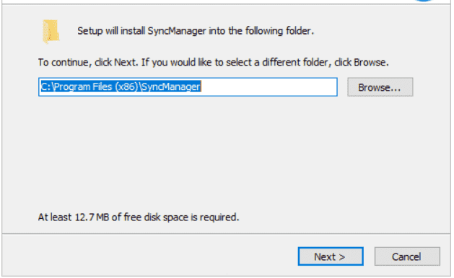This screenshot has width=454, height=278.
Task: Click the word Next in instruction sentence
Action: click(x=125, y=63)
